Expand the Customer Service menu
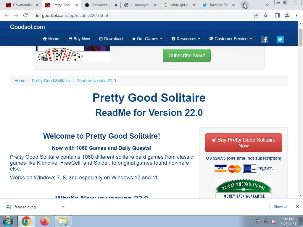Screen dimensions: 303x227 click(x=231, y=39)
